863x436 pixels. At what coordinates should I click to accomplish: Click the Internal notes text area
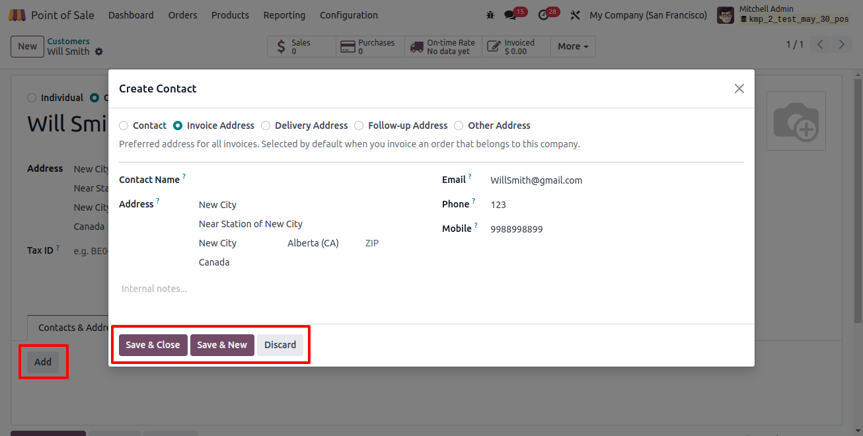[x=431, y=289]
